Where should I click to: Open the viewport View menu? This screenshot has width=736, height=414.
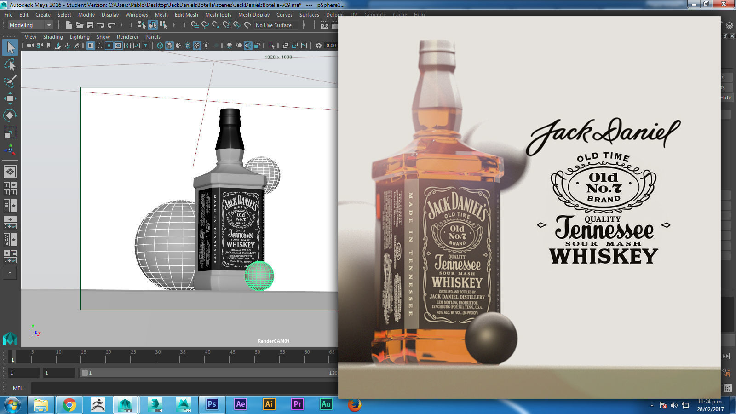tap(30, 37)
